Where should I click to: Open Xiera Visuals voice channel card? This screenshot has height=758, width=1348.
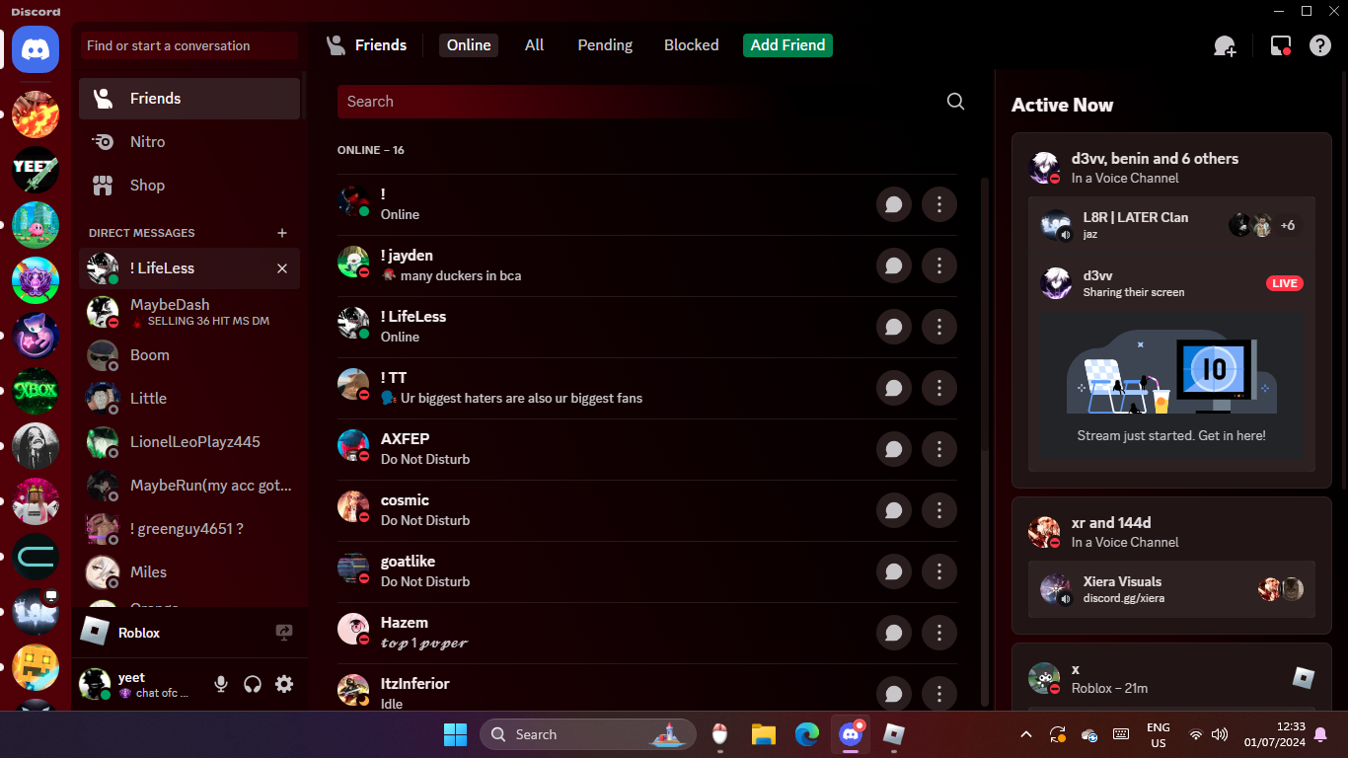click(x=1172, y=589)
